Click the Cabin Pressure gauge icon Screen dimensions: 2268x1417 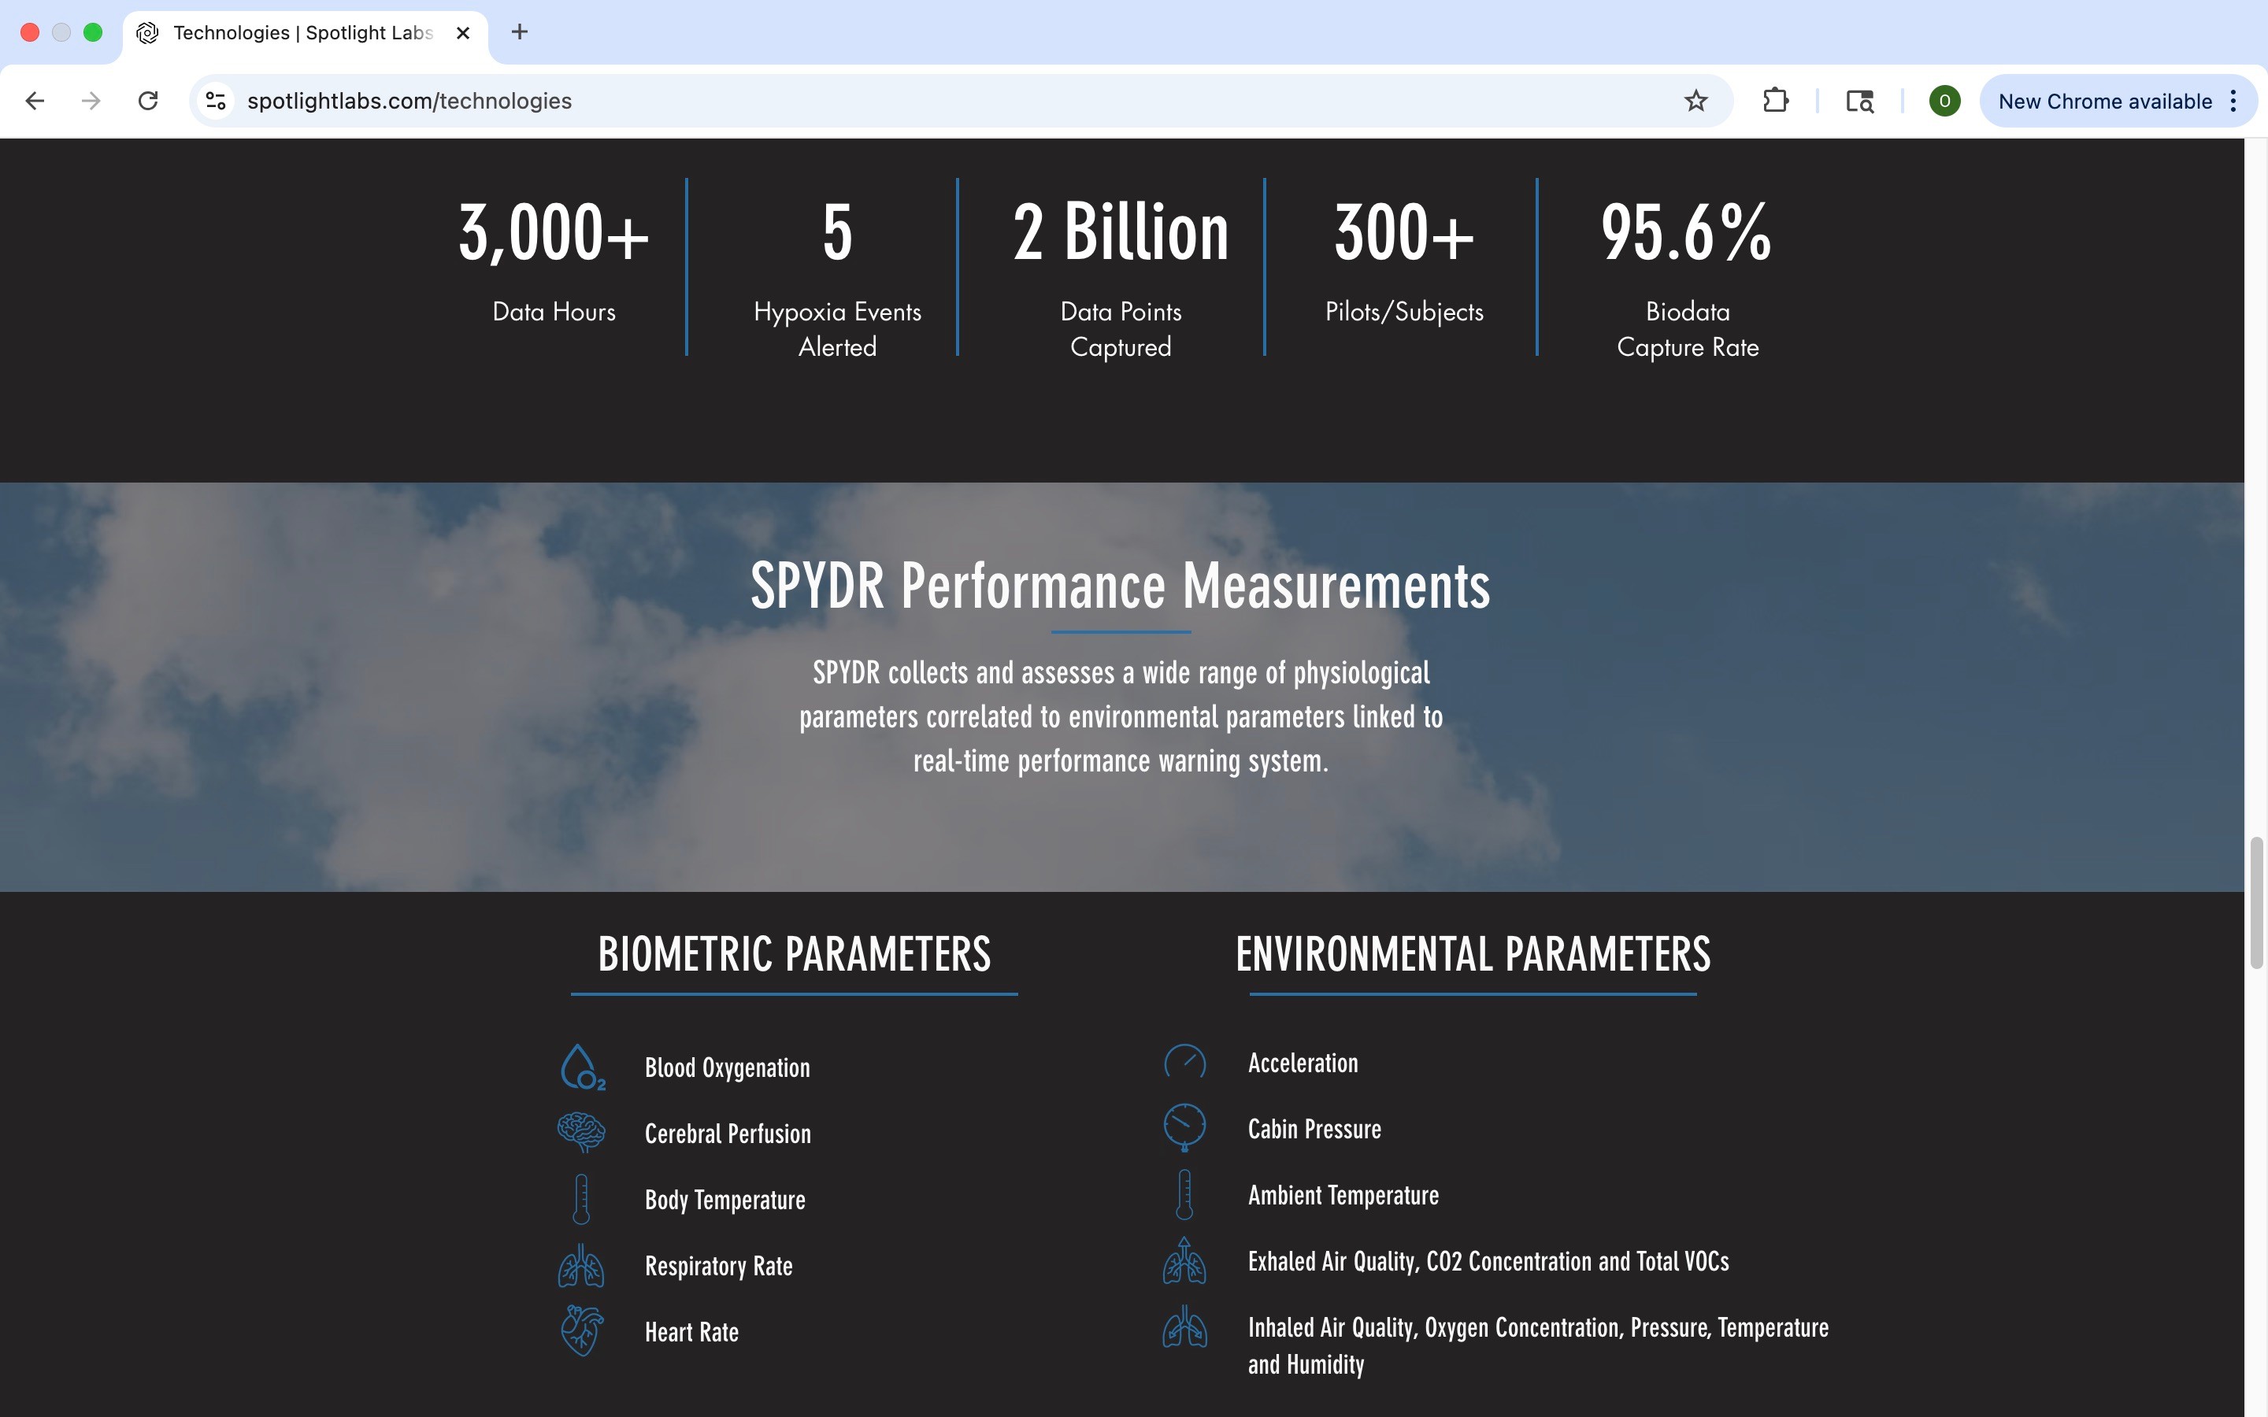pyautogui.click(x=1184, y=1127)
